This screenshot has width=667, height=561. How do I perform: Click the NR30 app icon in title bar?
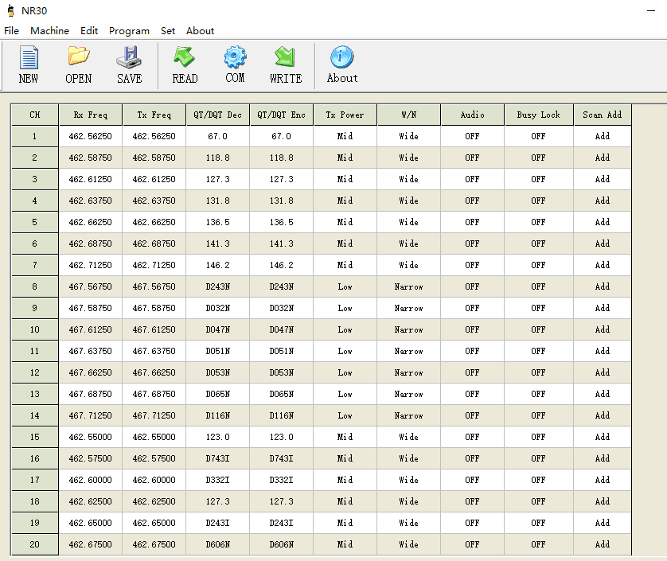coord(10,11)
